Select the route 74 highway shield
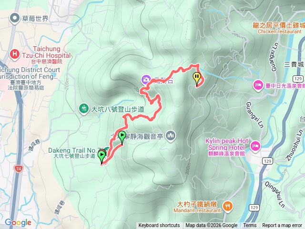 19,168
